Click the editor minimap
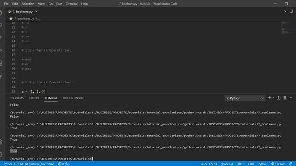Screen dimensions: 296x166 pyautogui.click(x=288, y=27)
